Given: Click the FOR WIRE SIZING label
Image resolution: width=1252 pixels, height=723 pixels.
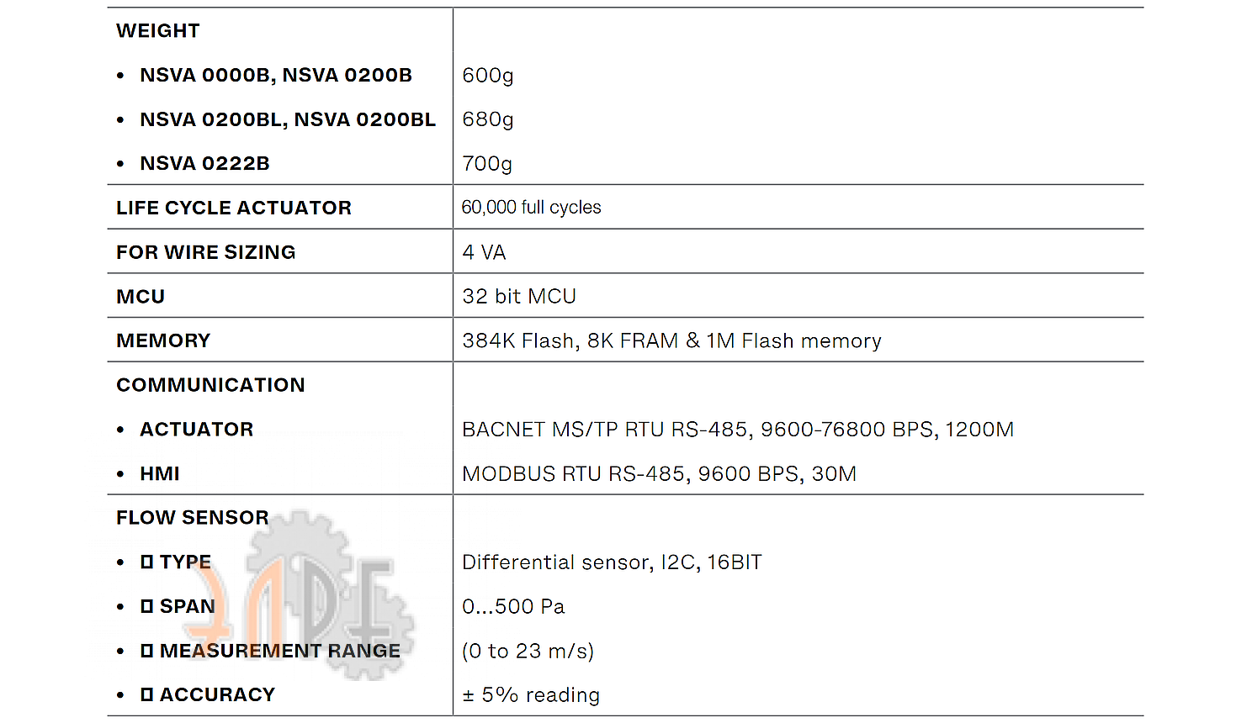Looking at the screenshot, I should pyautogui.click(x=206, y=252).
